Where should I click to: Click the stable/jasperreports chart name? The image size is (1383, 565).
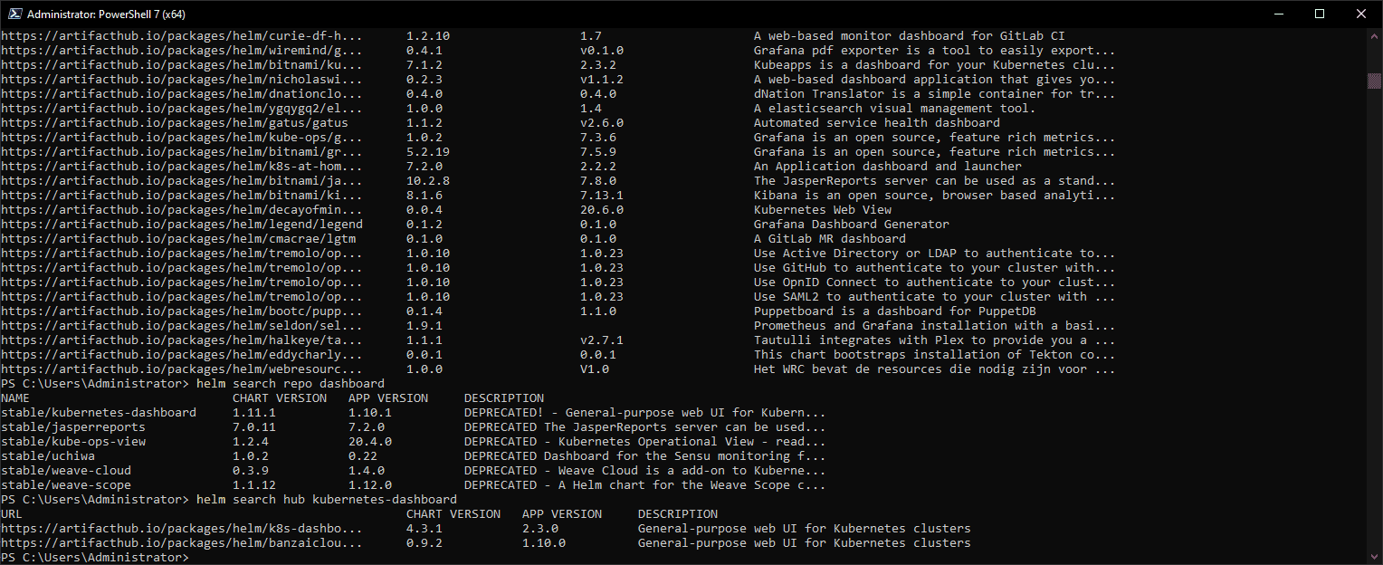point(72,427)
